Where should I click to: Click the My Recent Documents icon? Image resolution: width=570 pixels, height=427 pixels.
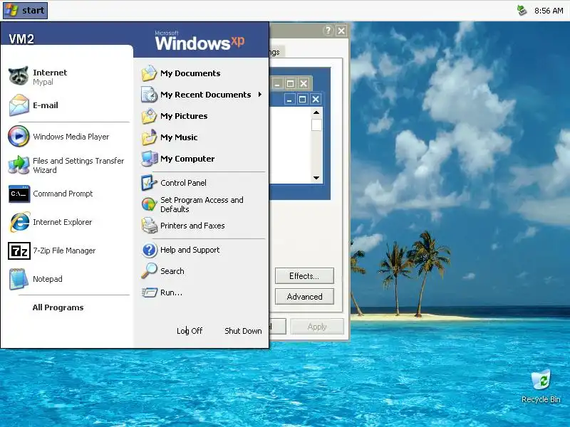point(149,95)
